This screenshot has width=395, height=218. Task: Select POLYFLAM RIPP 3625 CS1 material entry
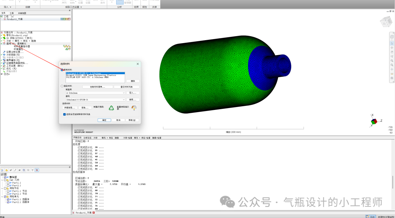tap(95, 77)
